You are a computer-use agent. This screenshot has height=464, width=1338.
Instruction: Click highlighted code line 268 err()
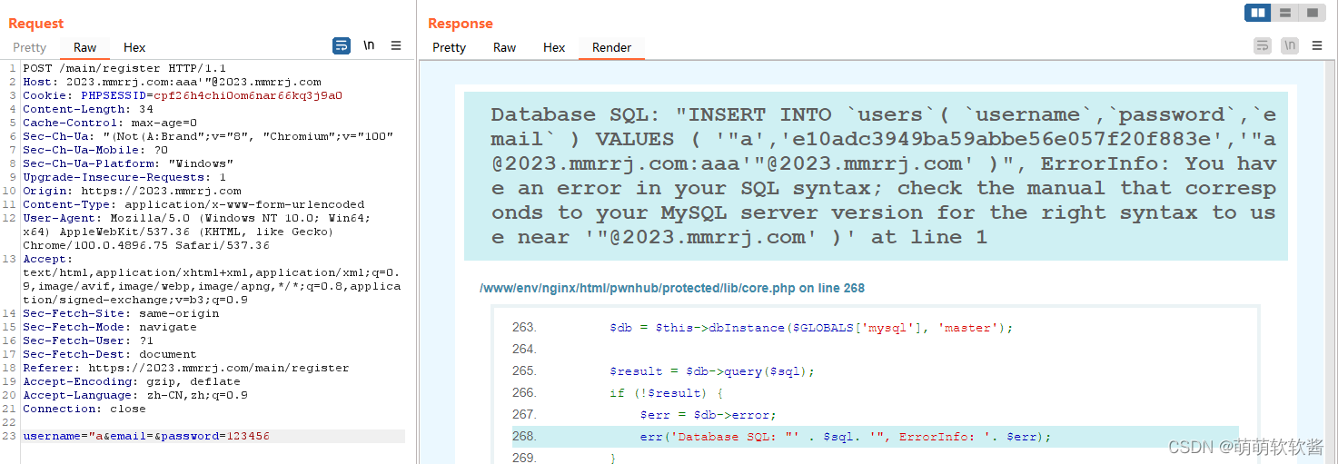876,437
